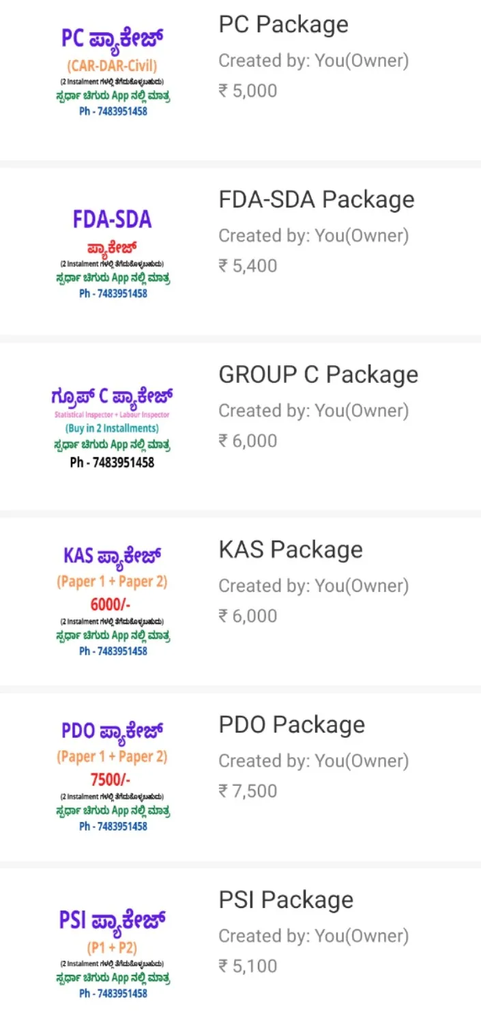The height and width of the screenshot is (1011, 481).
Task: Click the ₹ 5,100 price label
Action: (x=248, y=966)
